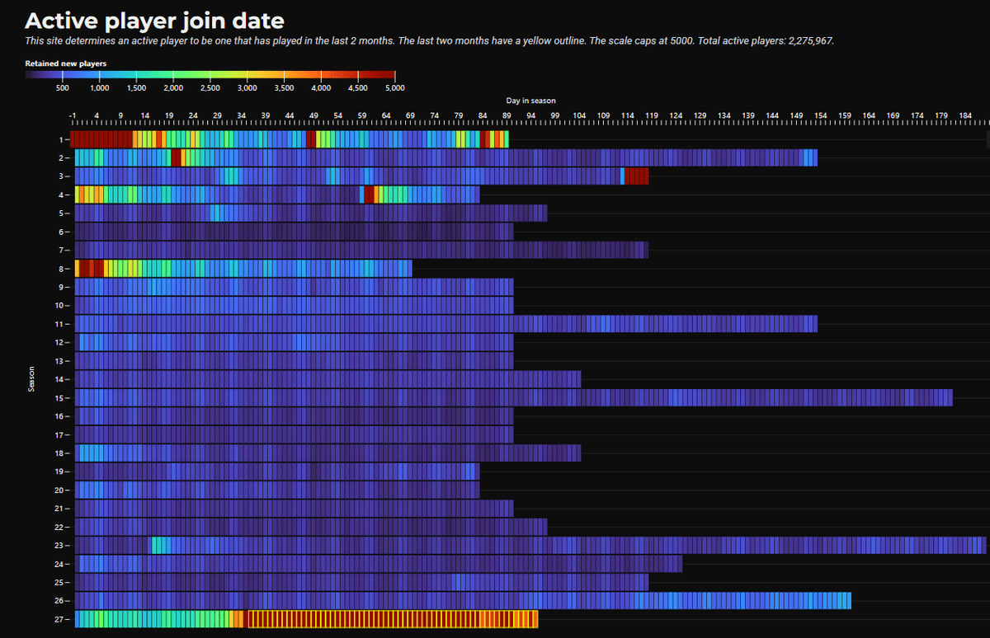990x638 pixels.
Task: Select the day -1 axis label
Action: [73, 115]
